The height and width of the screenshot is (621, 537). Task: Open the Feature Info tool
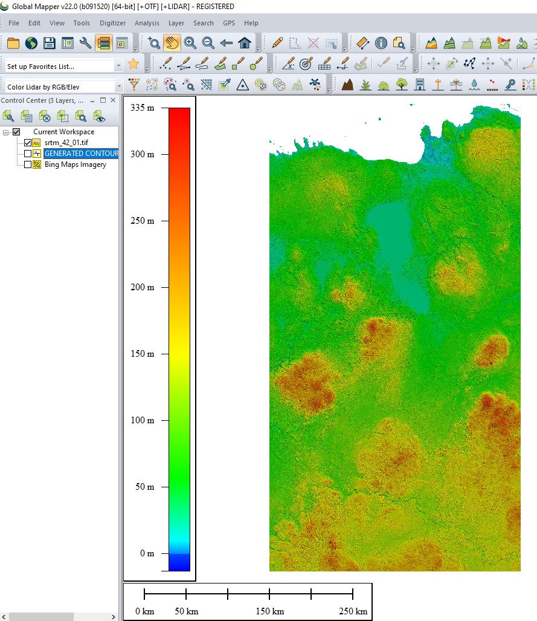click(381, 43)
